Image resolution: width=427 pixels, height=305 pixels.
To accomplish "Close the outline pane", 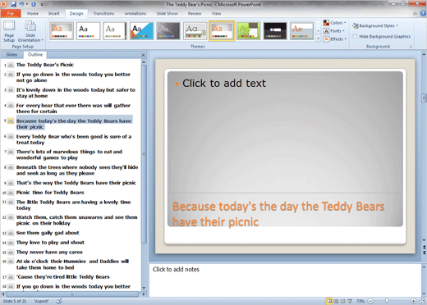I will [x=143, y=55].
